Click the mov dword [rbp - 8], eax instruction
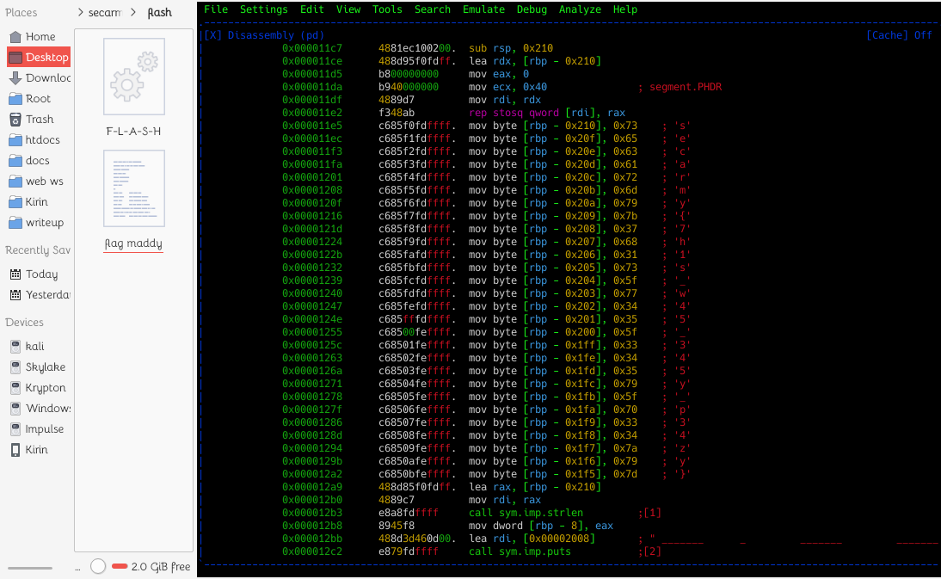Viewport: 941px width, 579px height. pos(541,526)
